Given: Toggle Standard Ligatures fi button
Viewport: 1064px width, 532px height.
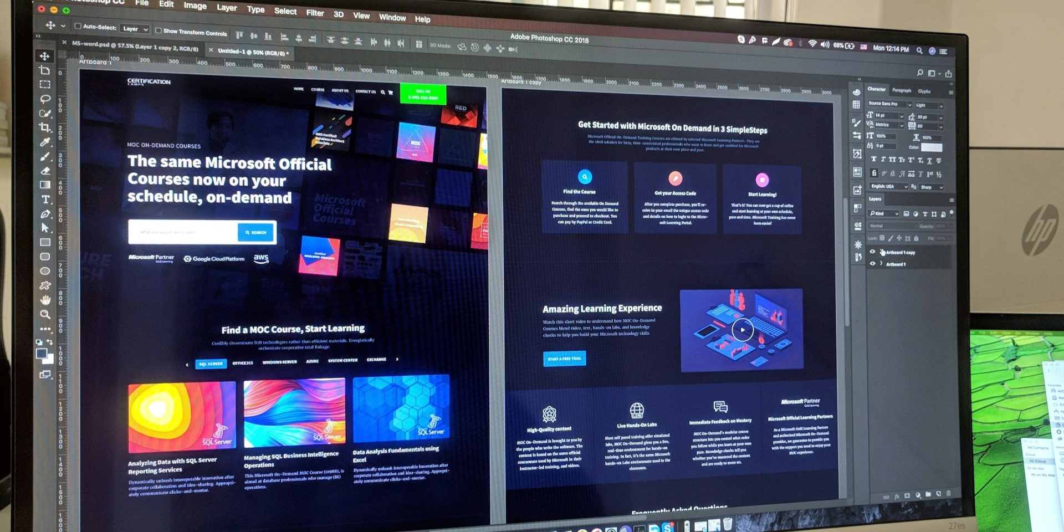Looking at the screenshot, I should pyautogui.click(x=874, y=173).
